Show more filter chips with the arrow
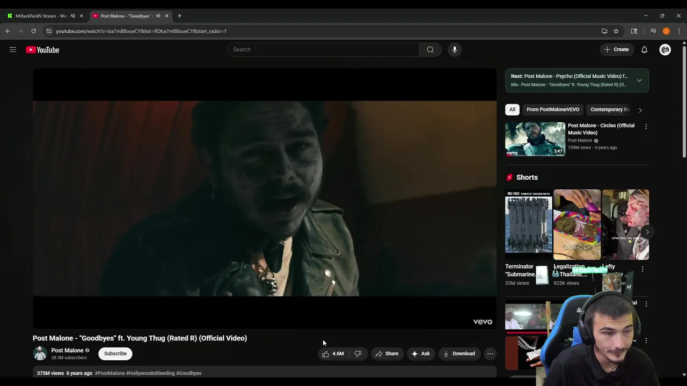Image resolution: width=687 pixels, height=386 pixels. click(640, 110)
